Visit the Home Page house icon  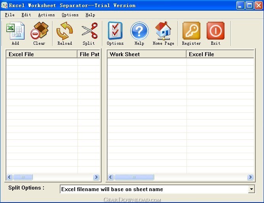click(163, 31)
